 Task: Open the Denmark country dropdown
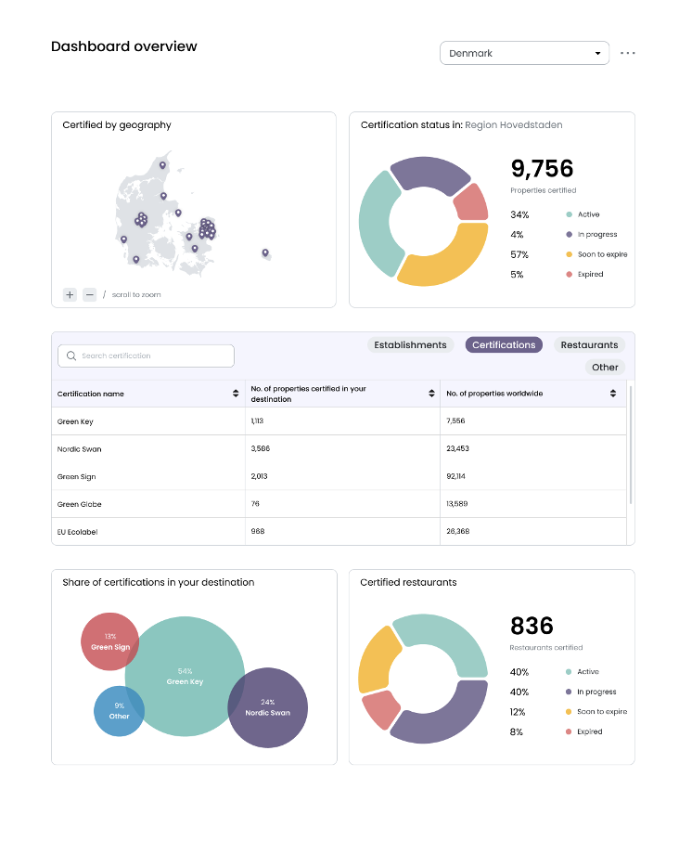pyautogui.click(x=524, y=53)
